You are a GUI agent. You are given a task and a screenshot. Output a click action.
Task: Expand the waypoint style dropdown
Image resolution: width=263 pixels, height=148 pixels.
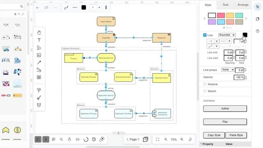pyautogui.click(x=217, y=46)
